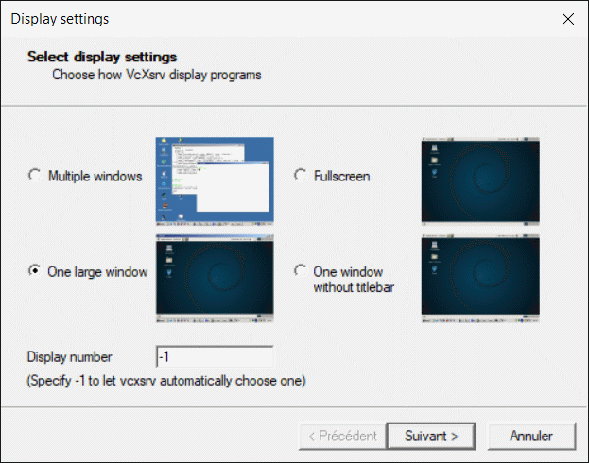Click the Select display settings heading
Screen dimensions: 589x463
(102, 57)
